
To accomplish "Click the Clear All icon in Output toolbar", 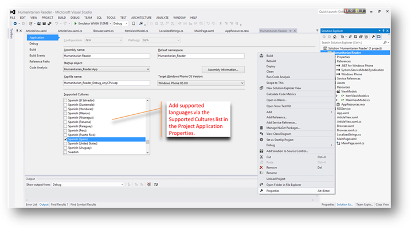I will [x=149, y=185].
